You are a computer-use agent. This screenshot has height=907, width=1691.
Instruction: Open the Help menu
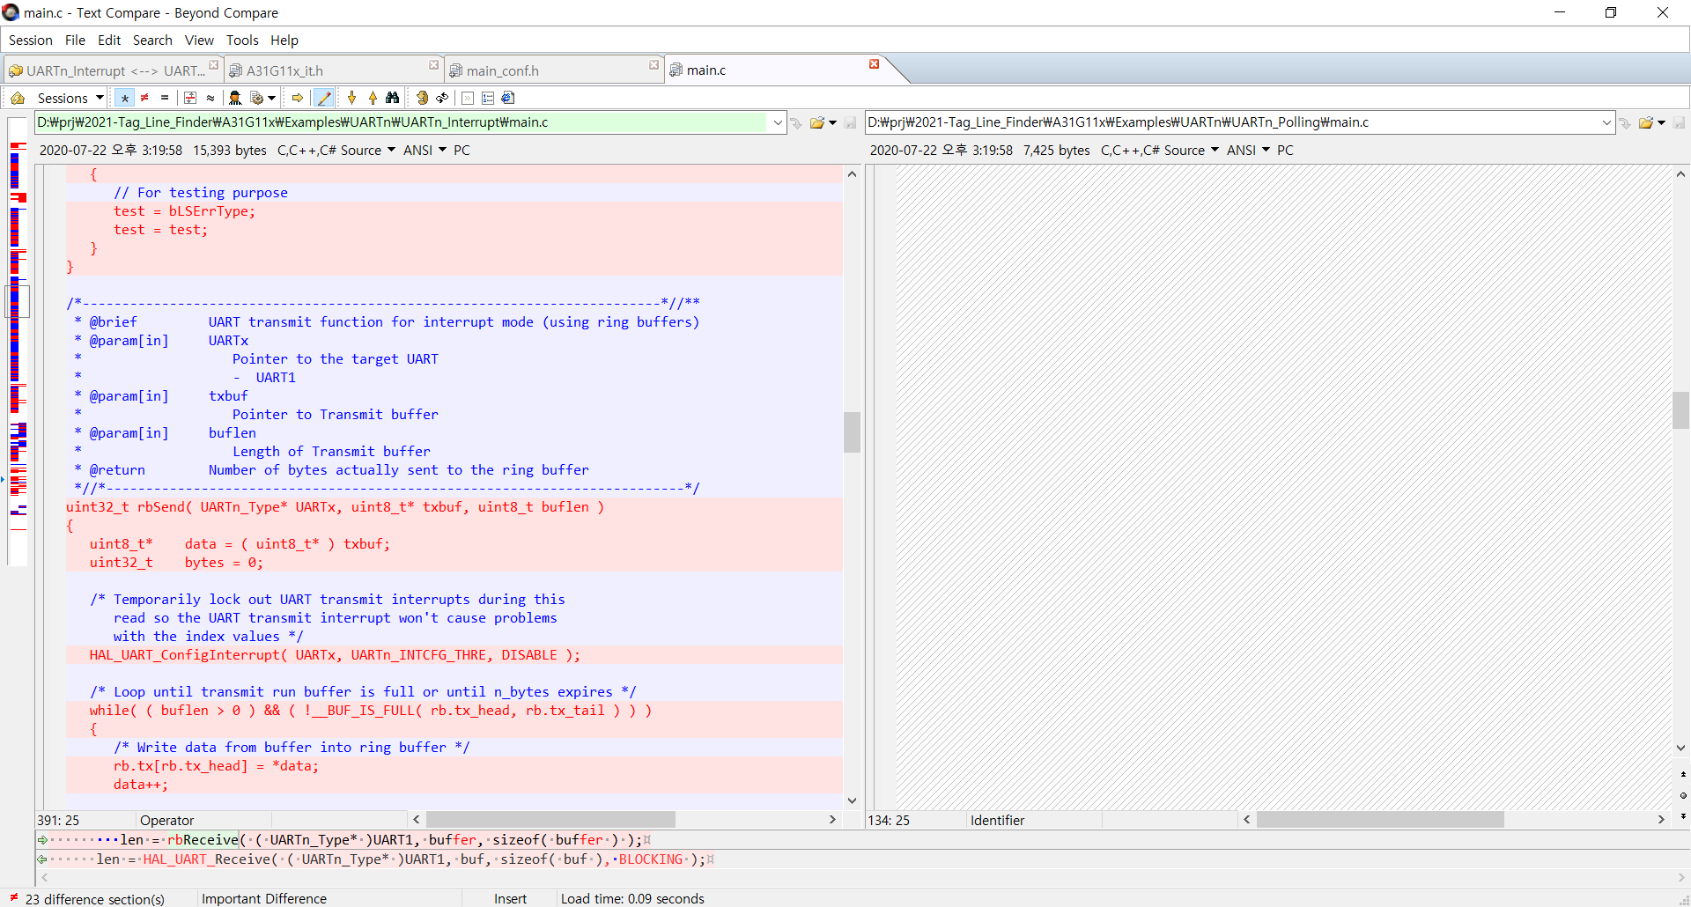click(x=284, y=40)
